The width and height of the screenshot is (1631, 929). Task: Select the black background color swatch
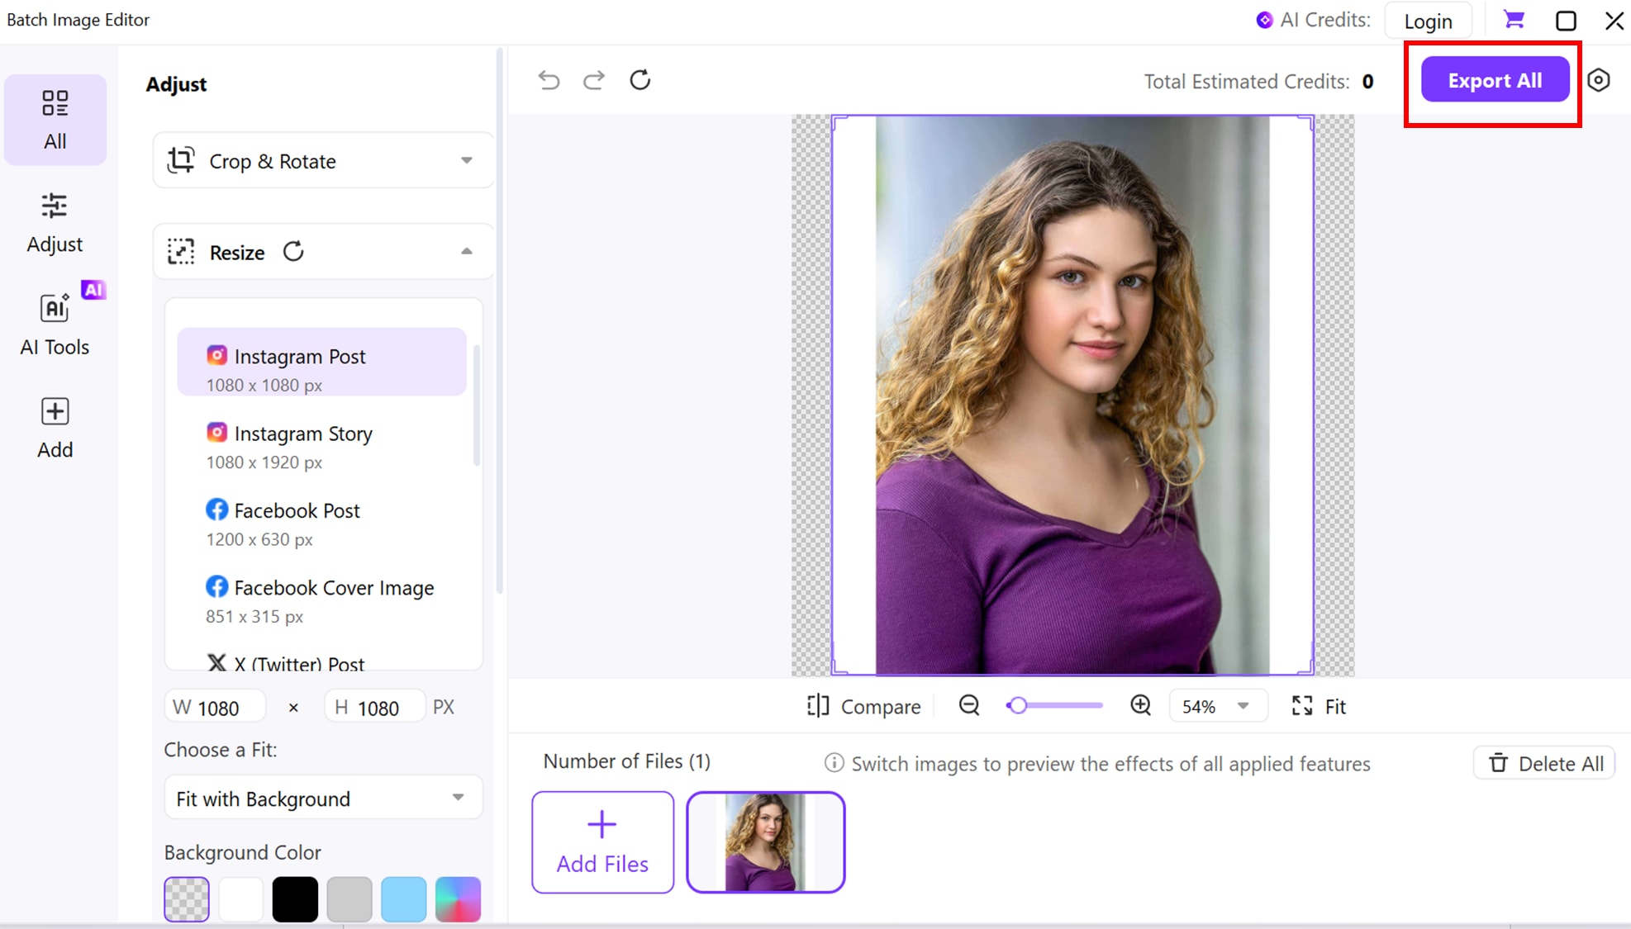tap(295, 899)
